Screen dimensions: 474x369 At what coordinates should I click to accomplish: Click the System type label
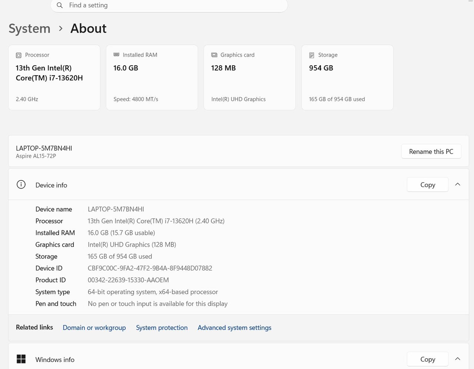coord(53,292)
